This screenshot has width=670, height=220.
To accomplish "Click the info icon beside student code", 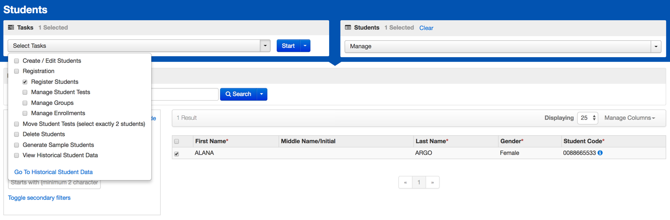I will [600, 153].
